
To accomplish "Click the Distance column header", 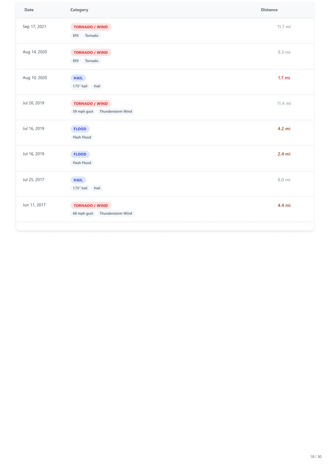I will 269,10.
